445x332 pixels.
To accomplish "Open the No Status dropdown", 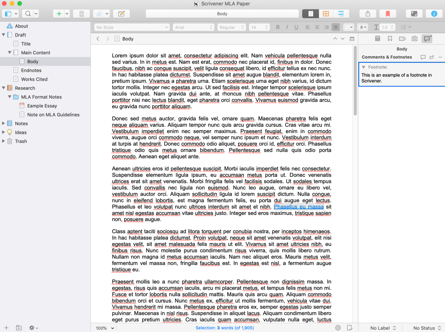I will (424, 328).
